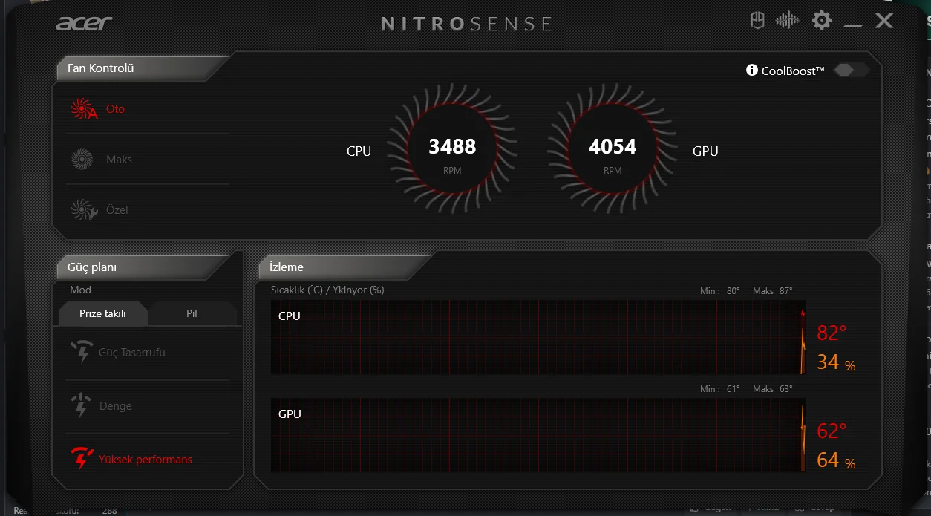Click the Fan Kontrolü panel header
Image resolution: width=931 pixels, height=516 pixels.
(x=141, y=68)
